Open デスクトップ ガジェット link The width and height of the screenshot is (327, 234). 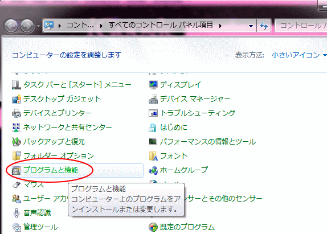[62, 99]
